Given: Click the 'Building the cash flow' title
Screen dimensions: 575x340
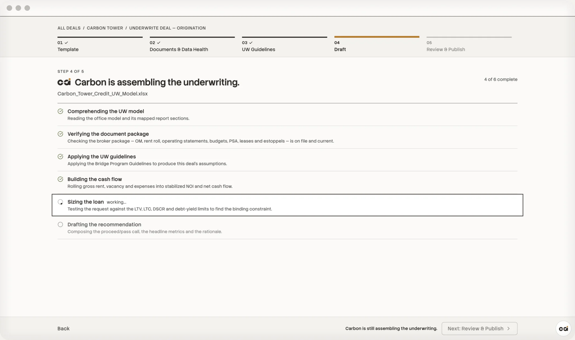Looking at the screenshot, I should [x=95, y=179].
